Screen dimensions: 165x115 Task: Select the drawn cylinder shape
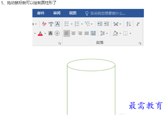(x=91, y=87)
